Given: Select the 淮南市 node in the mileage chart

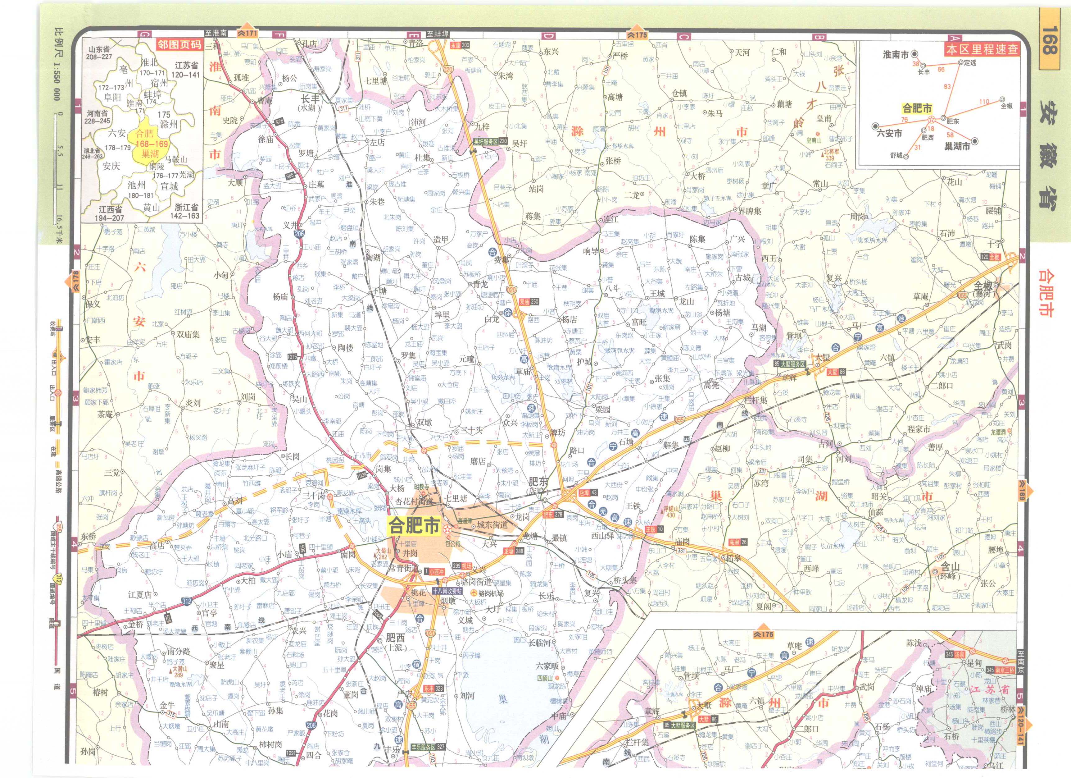Looking at the screenshot, I should (x=914, y=54).
